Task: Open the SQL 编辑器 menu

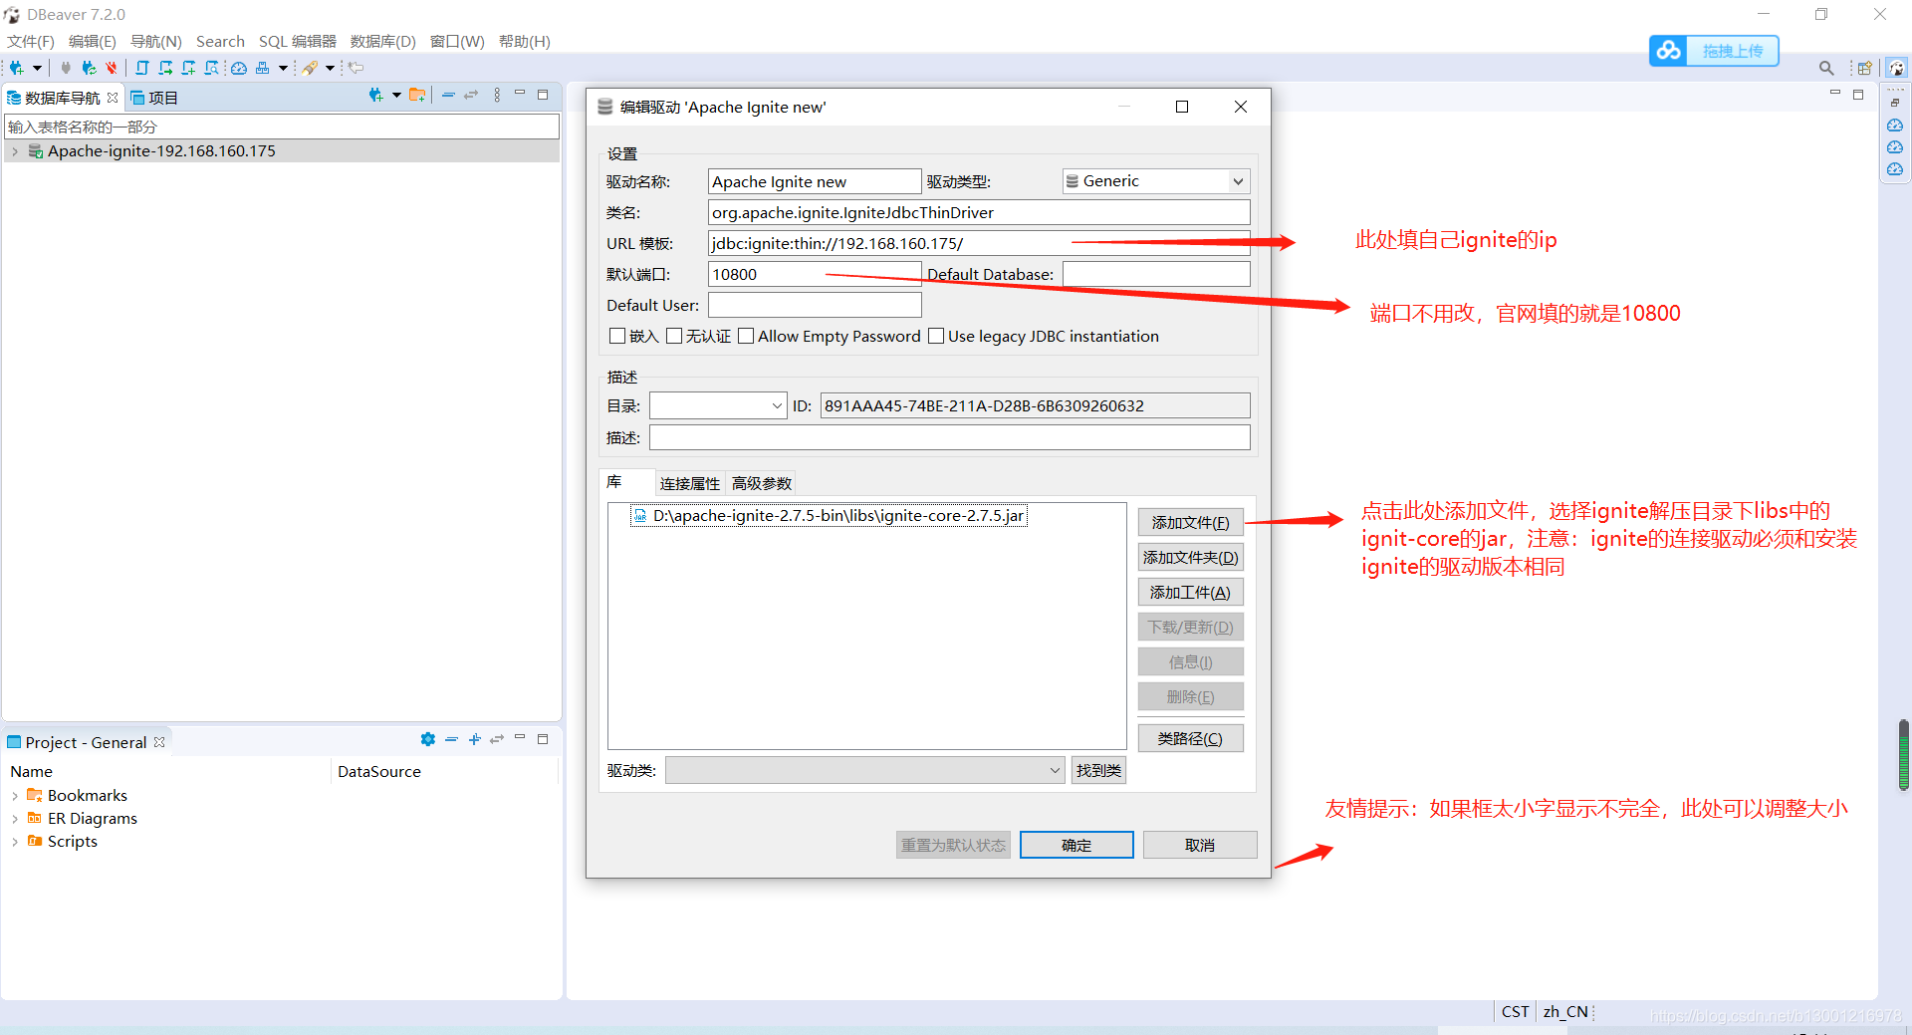Action: click(x=297, y=41)
